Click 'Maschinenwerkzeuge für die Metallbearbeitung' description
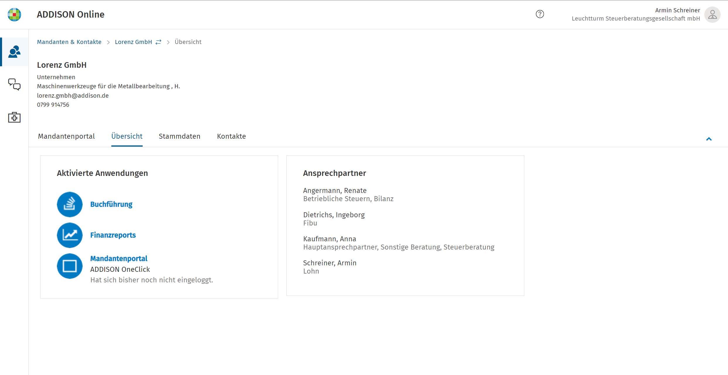728x375 pixels. pos(103,86)
